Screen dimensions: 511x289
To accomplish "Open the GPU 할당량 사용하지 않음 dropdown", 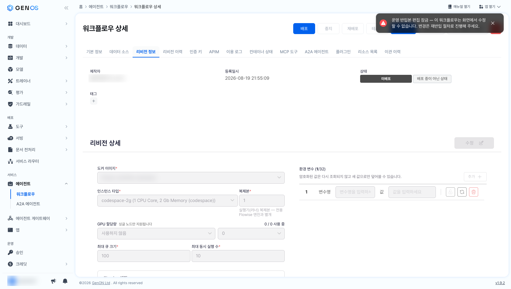I will (x=156, y=233).
